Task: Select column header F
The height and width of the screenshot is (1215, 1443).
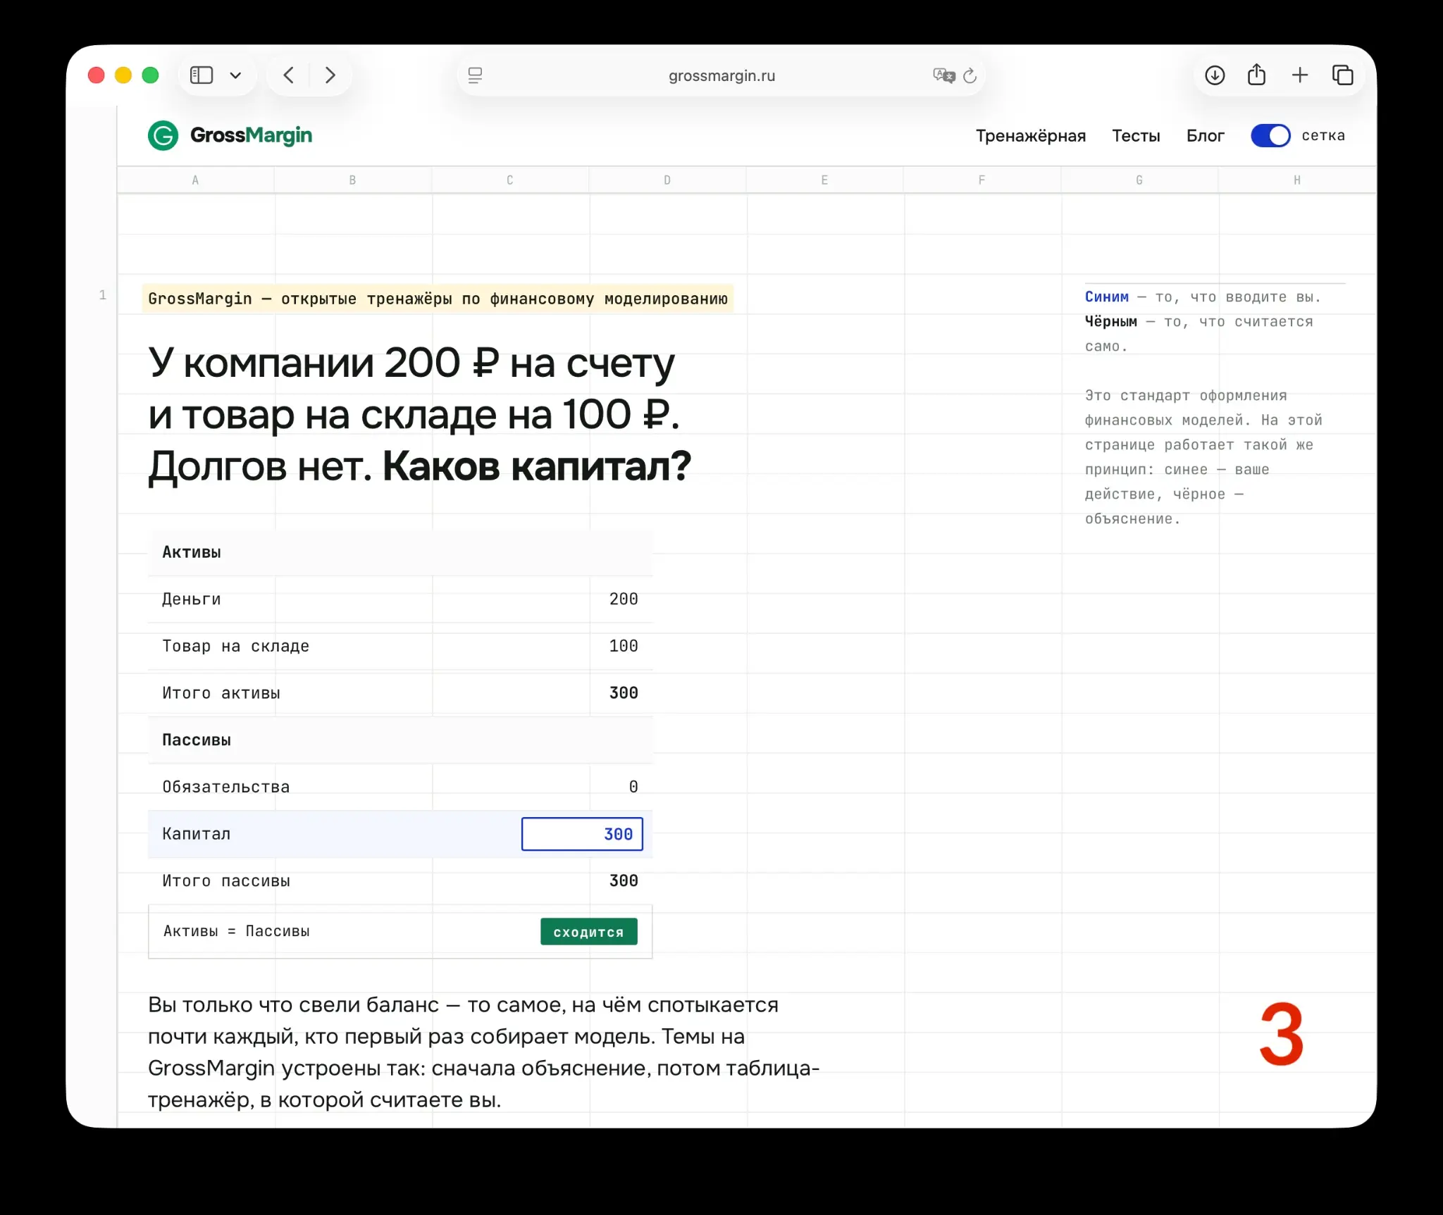Action: 981,180
